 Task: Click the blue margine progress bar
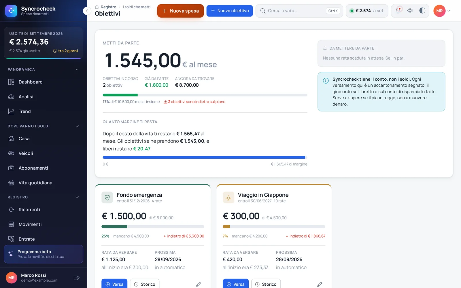pos(205,158)
